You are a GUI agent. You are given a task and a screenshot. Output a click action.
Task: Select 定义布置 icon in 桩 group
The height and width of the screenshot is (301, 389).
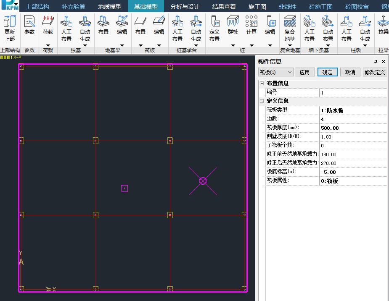(x=214, y=28)
